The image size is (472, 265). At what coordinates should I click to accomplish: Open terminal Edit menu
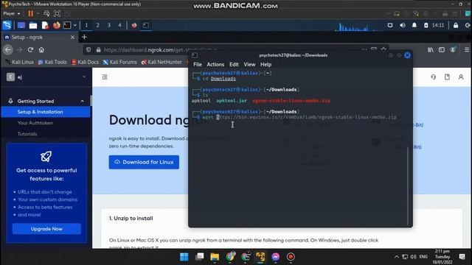coord(234,64)
